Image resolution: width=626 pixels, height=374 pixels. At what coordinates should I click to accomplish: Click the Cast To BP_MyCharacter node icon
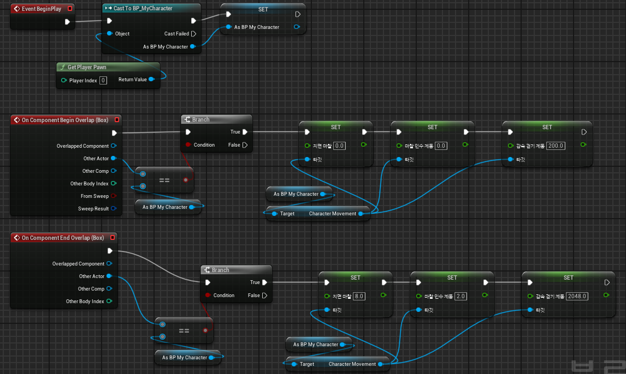tap(108, 8)
